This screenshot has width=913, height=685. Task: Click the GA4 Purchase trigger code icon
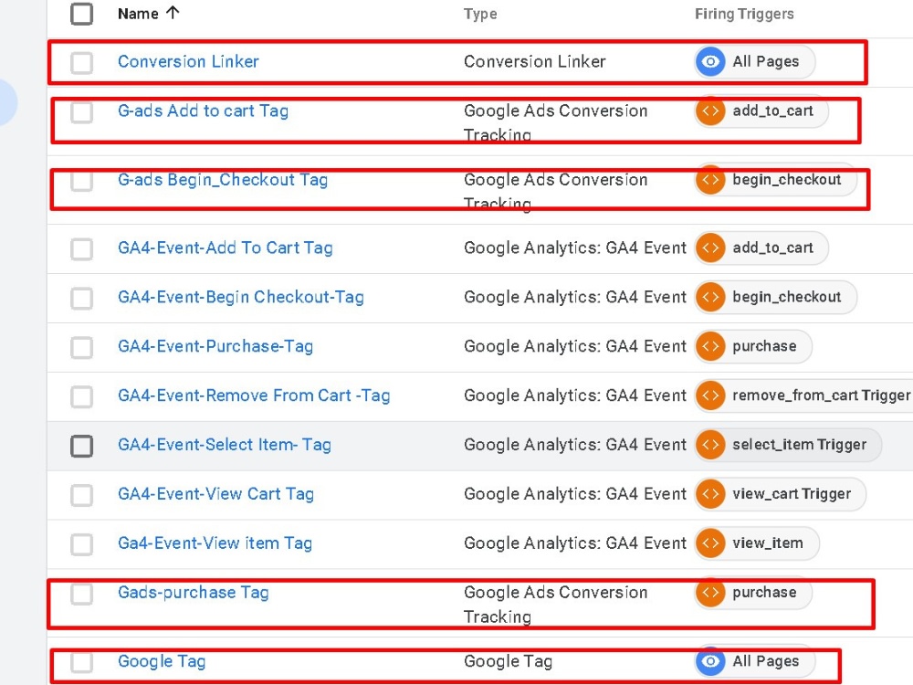710,346
